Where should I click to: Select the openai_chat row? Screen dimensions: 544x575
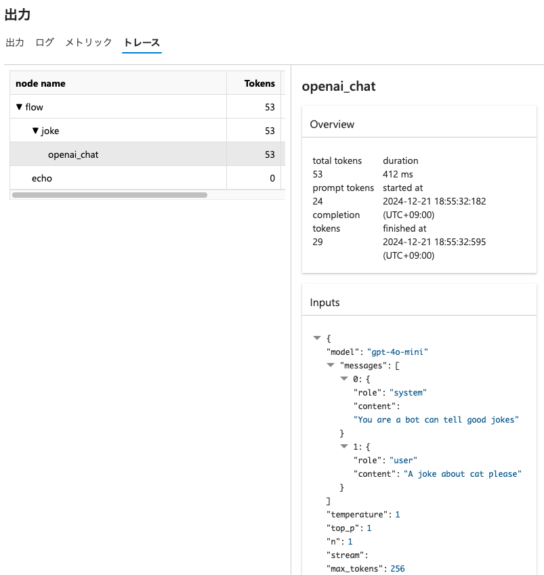point(73,154)
